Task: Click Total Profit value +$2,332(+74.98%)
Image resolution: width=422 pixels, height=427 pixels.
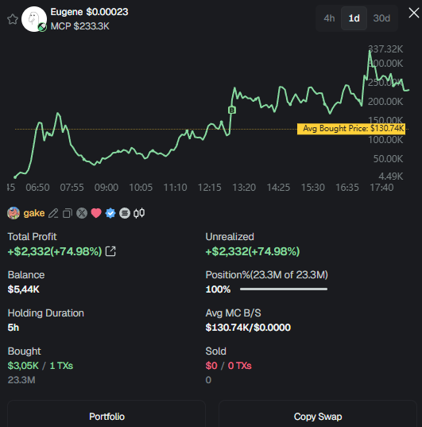Action: 55,251
